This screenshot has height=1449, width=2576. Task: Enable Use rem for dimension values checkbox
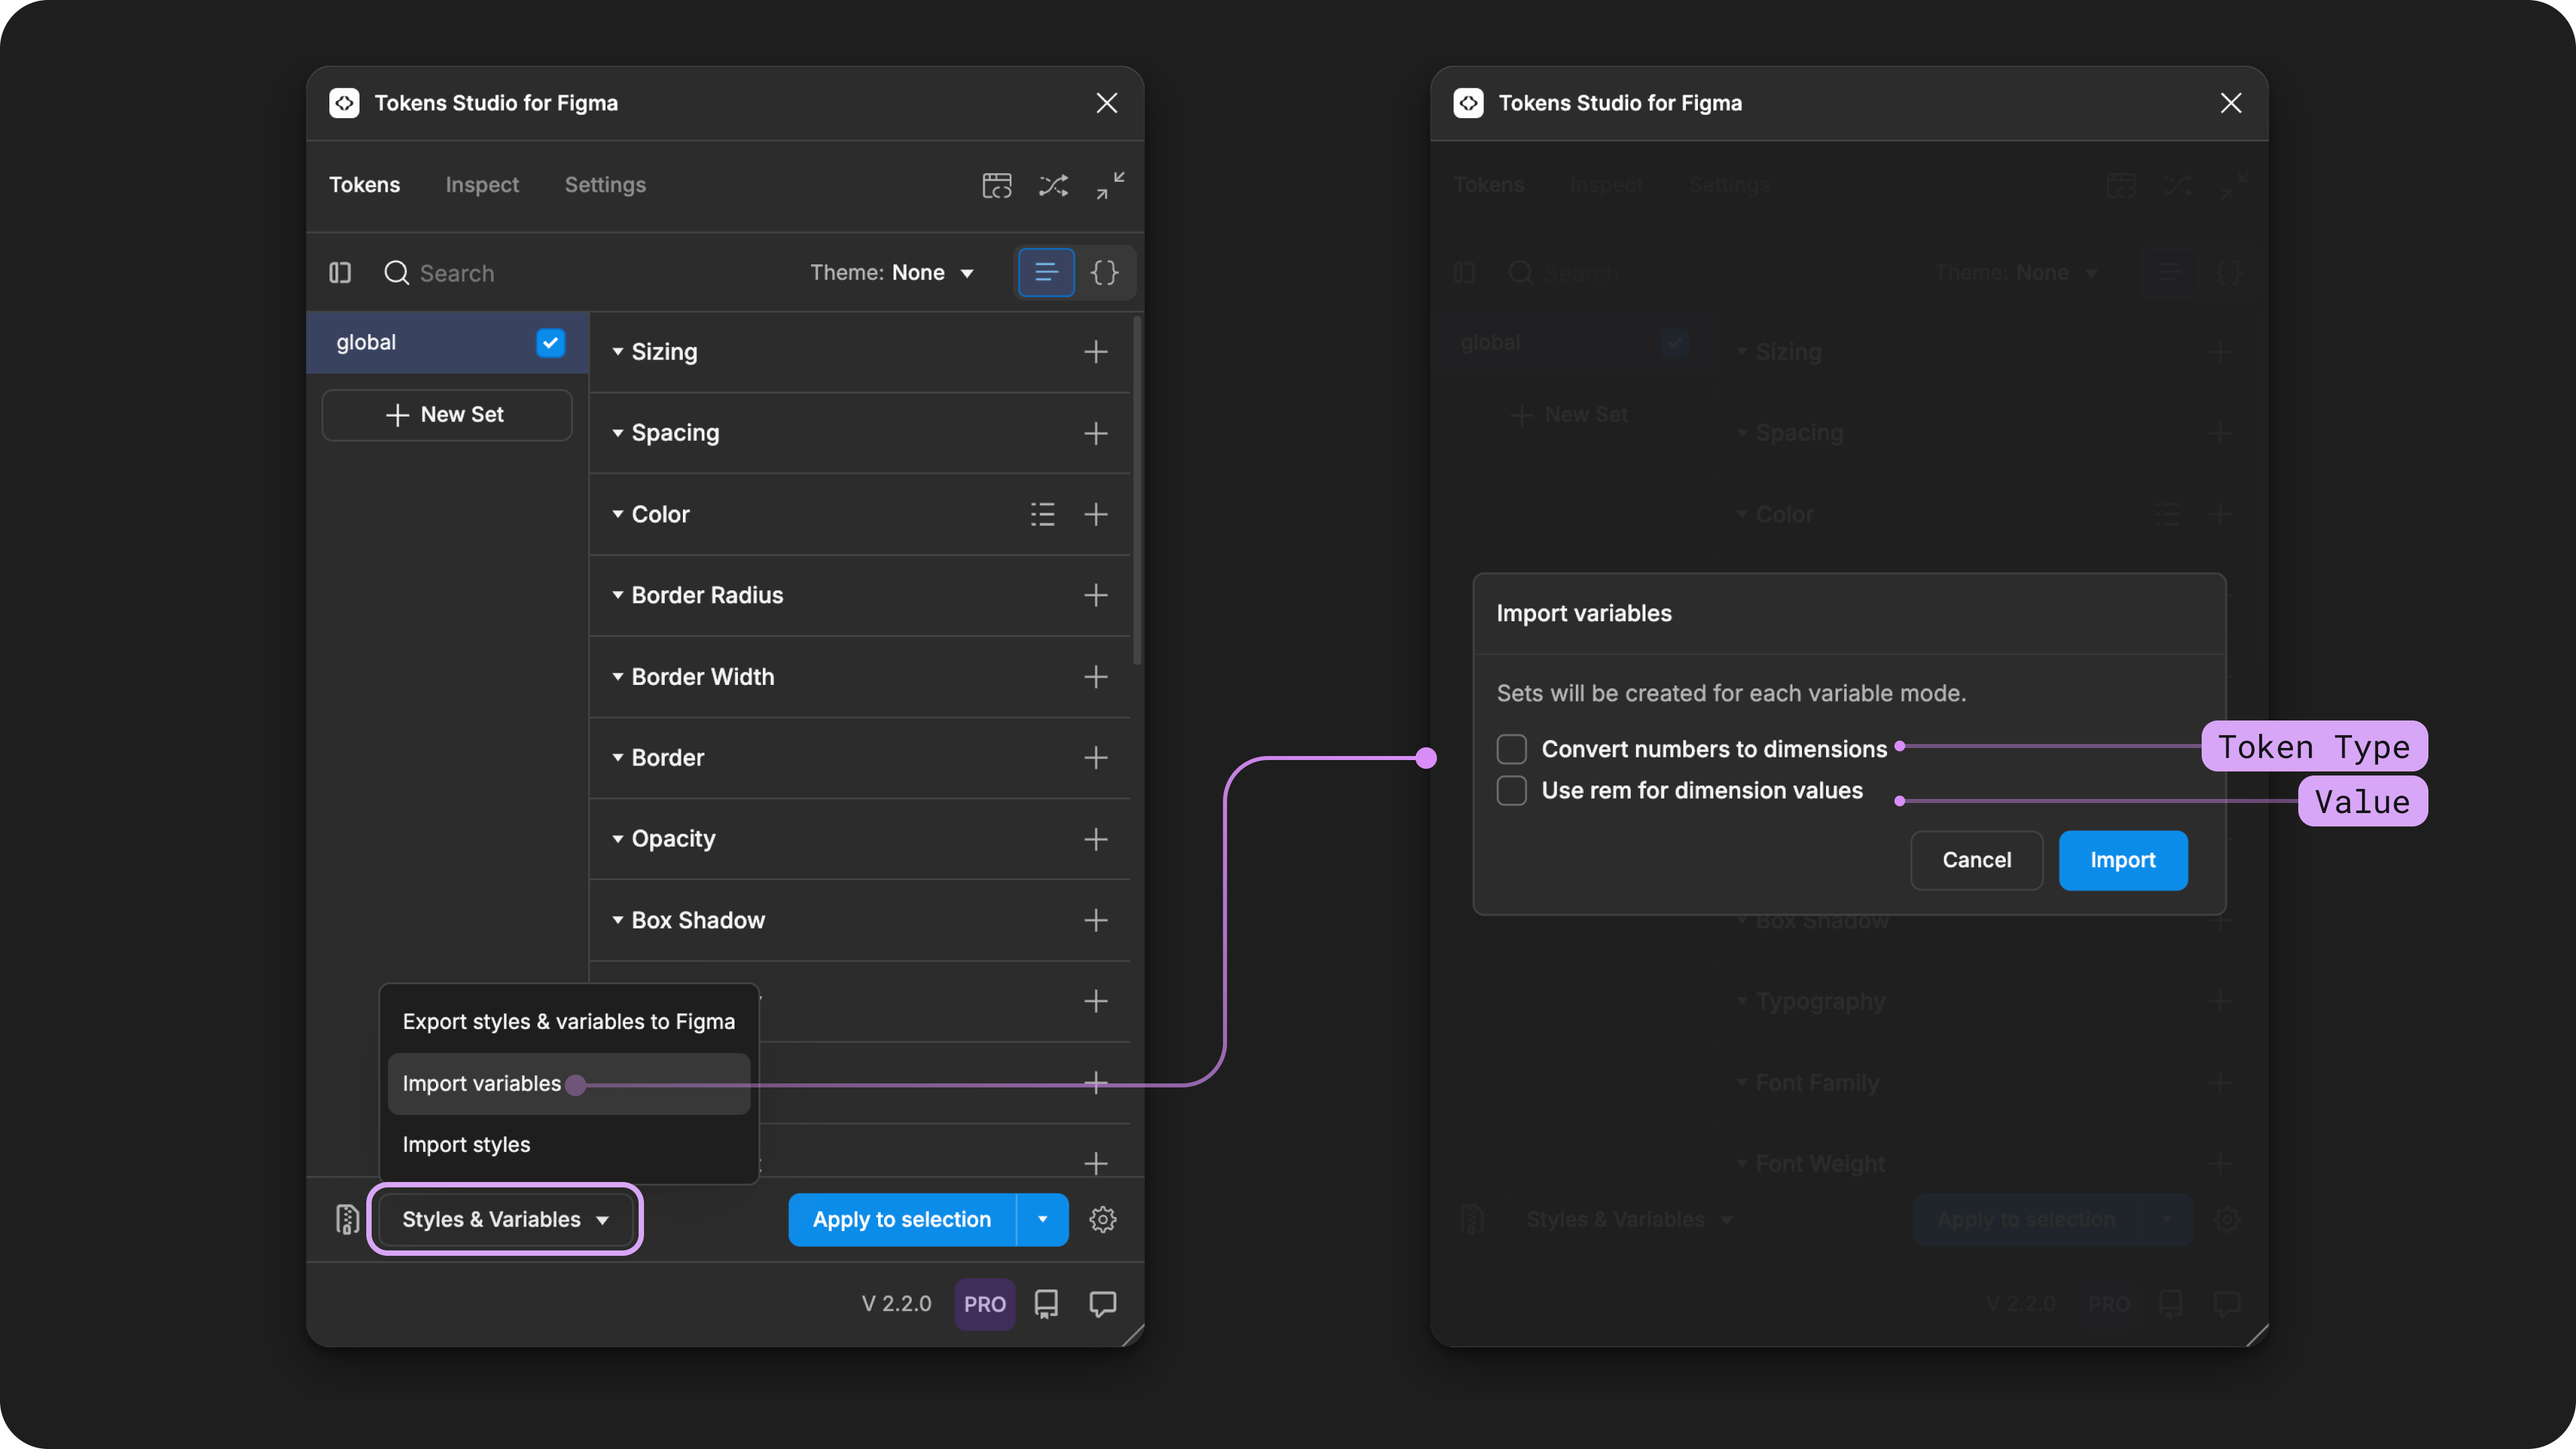tap(1511, 790)
